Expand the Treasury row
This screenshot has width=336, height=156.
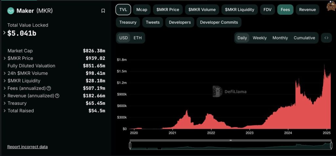point(5,103)
